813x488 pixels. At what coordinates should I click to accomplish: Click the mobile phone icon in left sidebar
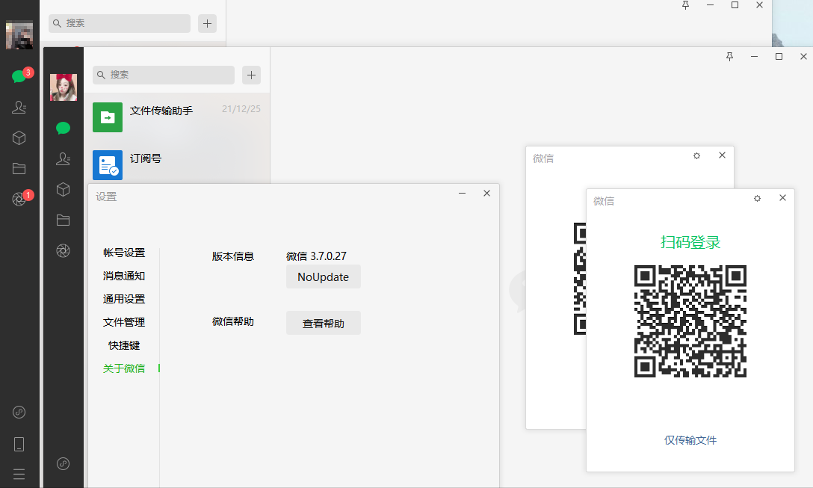pos(19,443)
